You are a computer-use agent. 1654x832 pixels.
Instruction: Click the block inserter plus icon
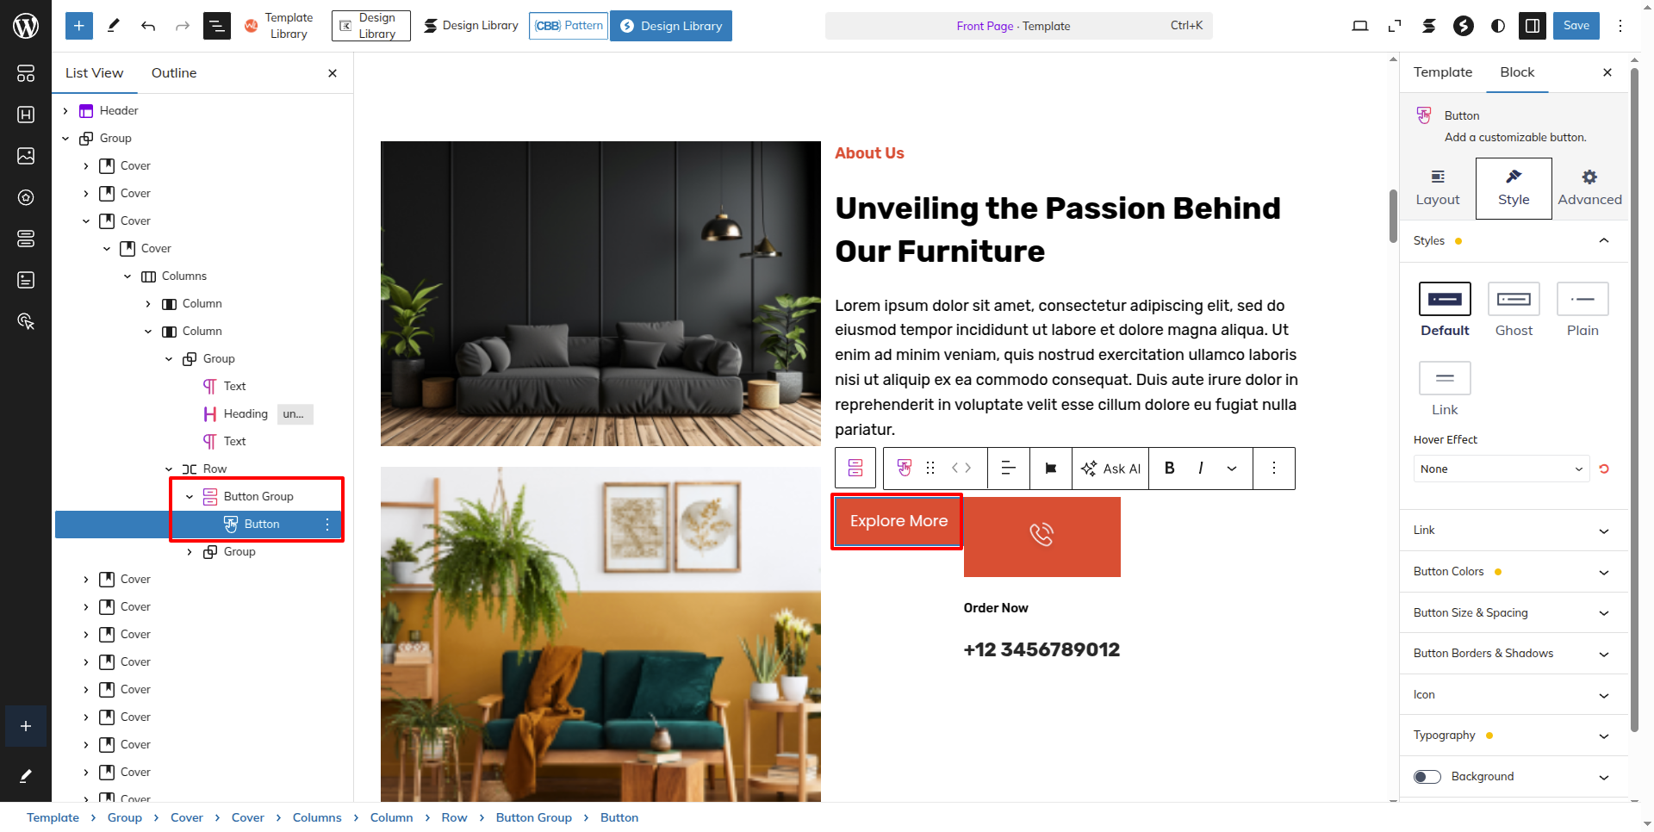[78, 26]
